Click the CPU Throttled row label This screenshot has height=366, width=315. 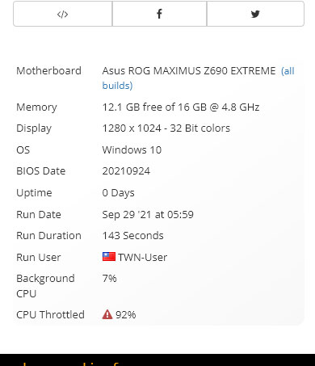(x=50, y=314)
